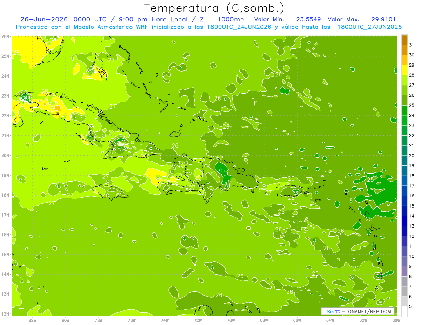Click the dark blue swatch between 13 and 14
Viewport: 421px width, 325px height.
[405, 221]
